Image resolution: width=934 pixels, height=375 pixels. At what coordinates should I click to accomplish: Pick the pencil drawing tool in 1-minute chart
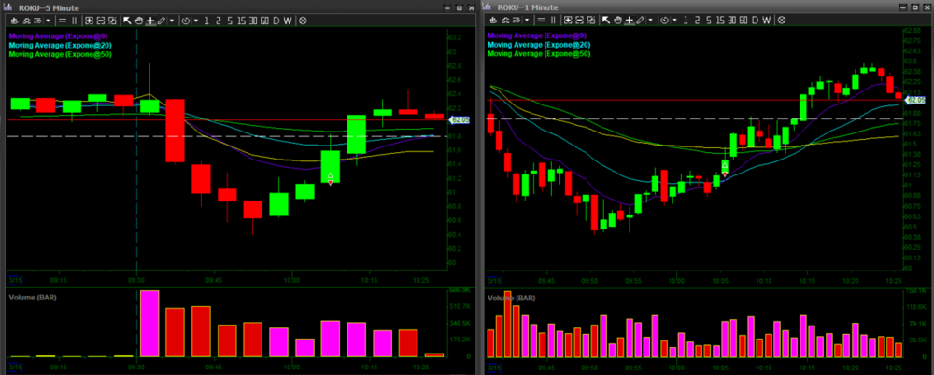640,20
